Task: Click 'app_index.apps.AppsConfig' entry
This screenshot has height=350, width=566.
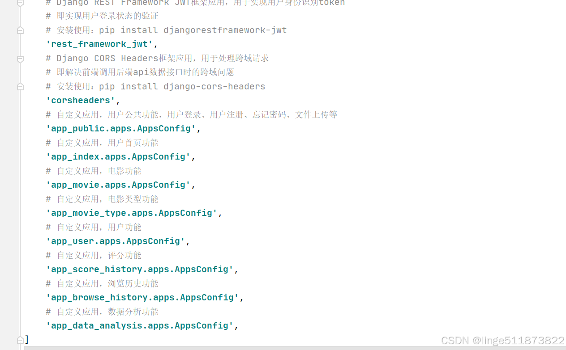Action: click(x=118, y=157)
